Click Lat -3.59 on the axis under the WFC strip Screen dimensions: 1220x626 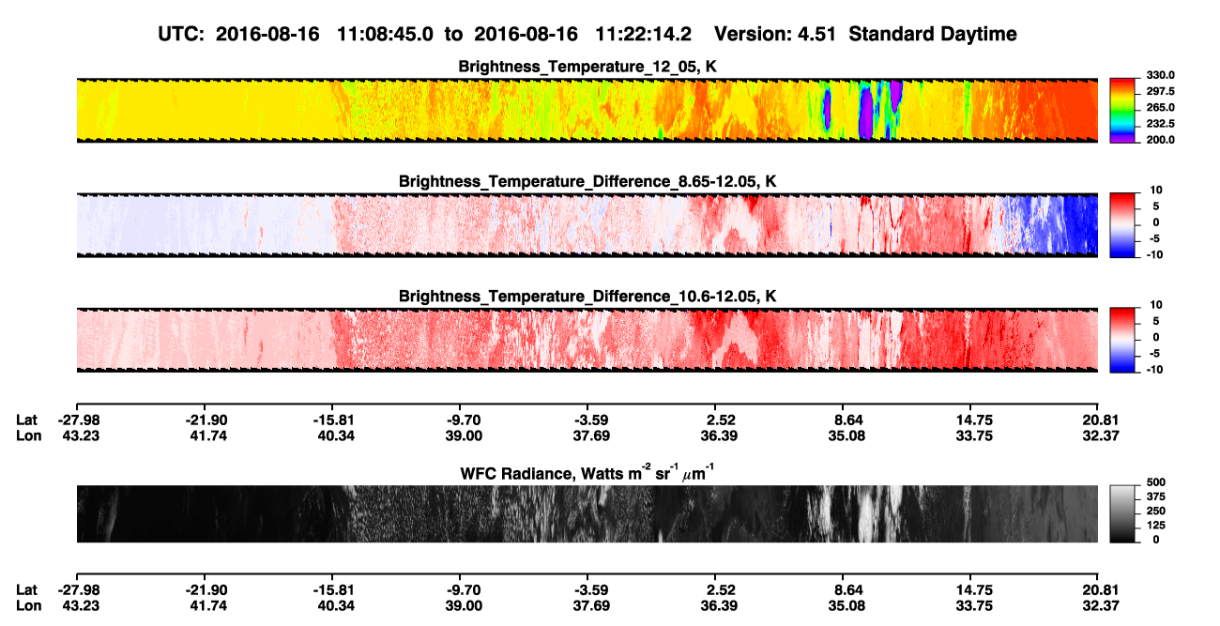point(589,589)
